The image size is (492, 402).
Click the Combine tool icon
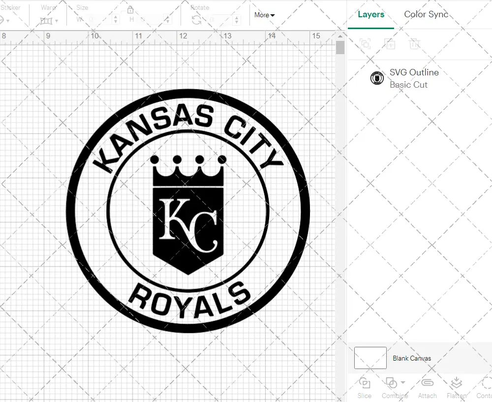[x=391, y=383]
